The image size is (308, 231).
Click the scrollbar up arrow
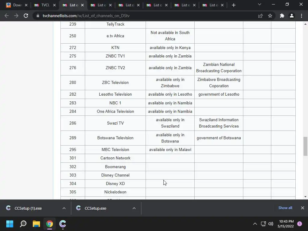coord(305,24)
